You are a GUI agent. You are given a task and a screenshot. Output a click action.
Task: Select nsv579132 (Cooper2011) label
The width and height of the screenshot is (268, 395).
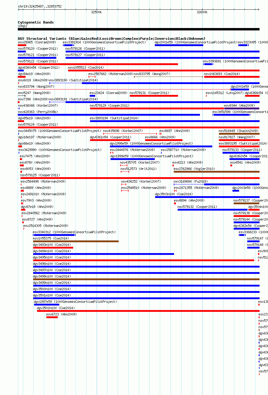[197, 207]
